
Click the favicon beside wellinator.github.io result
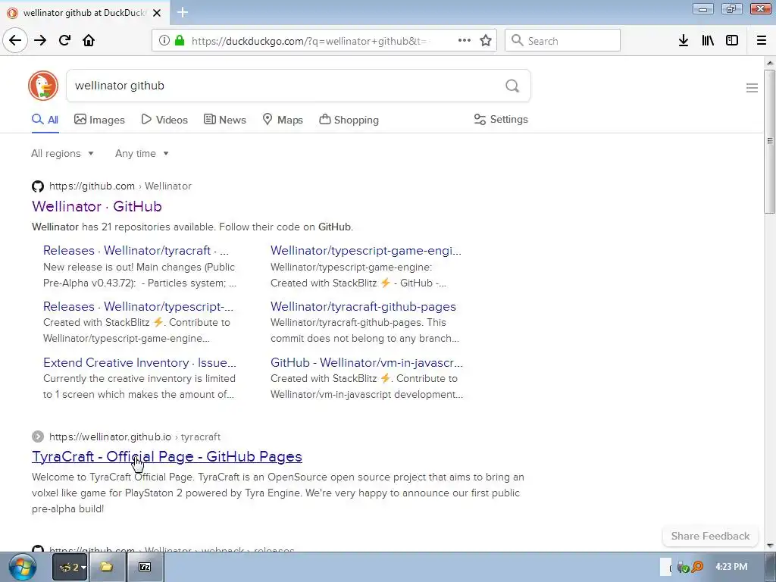38,436
